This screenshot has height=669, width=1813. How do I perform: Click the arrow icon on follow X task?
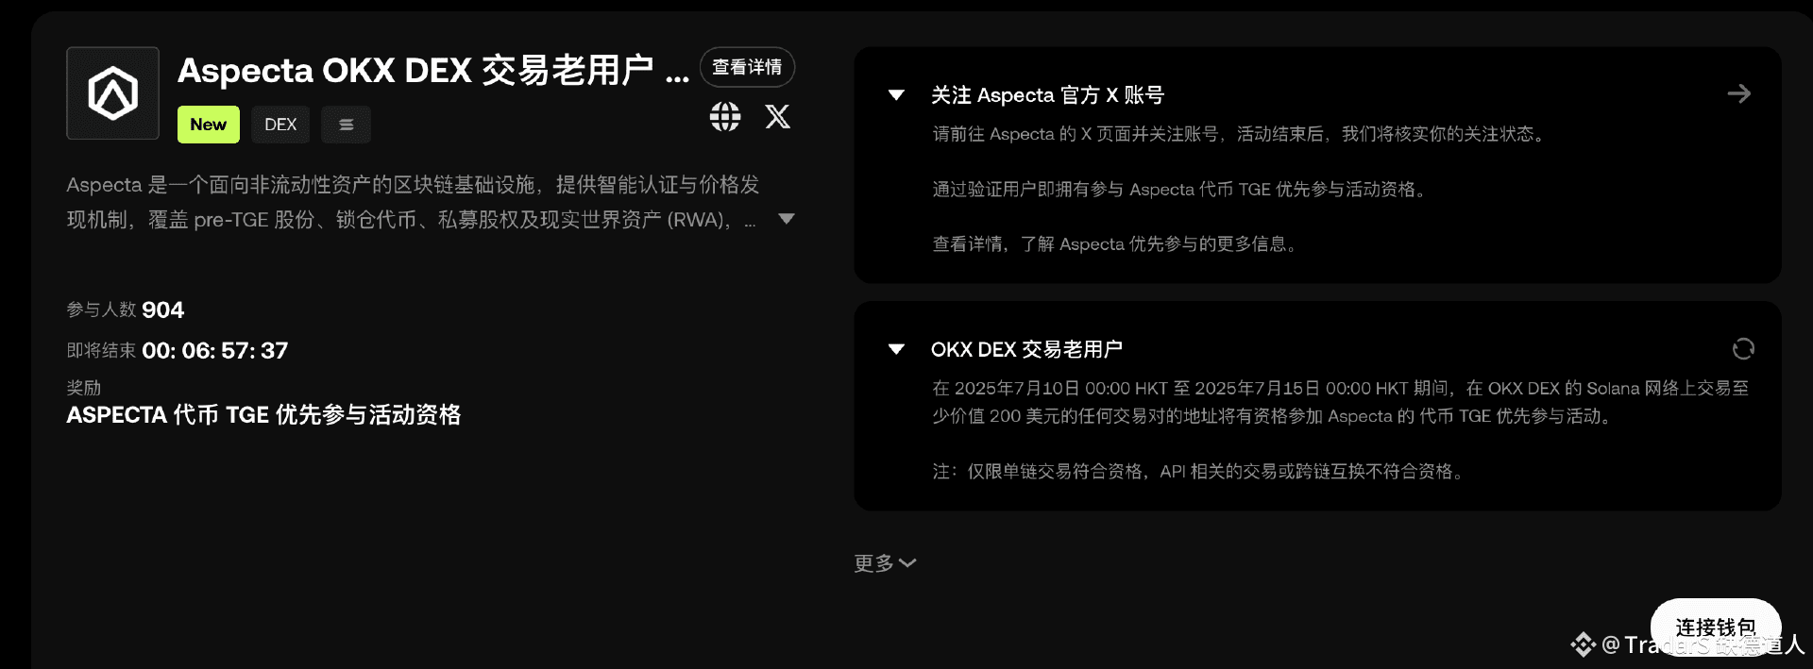point(1739,93)
